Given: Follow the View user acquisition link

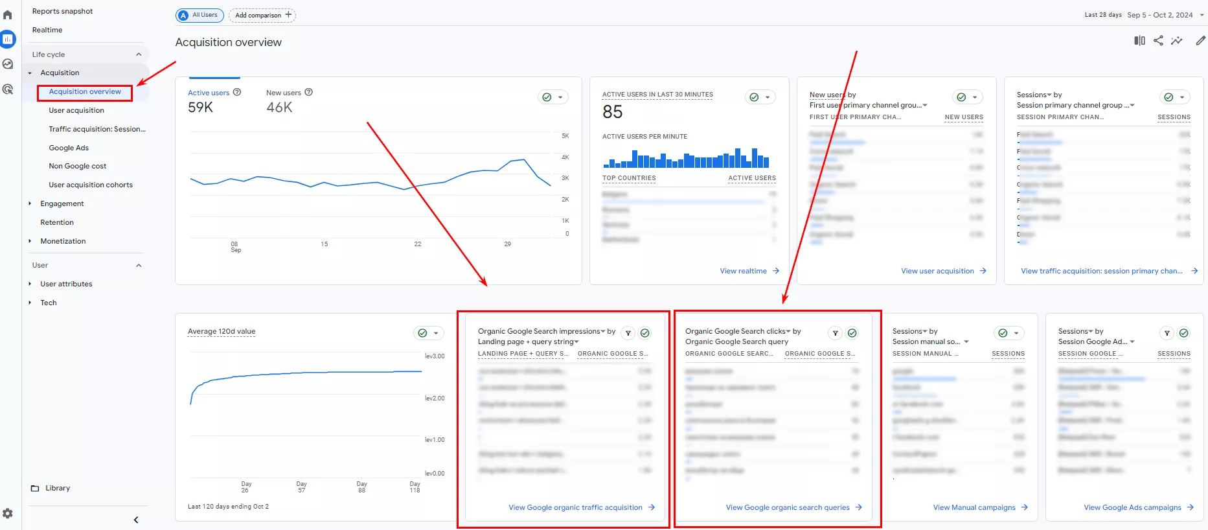Looking at the screenshot, I should tap(944, 271).
